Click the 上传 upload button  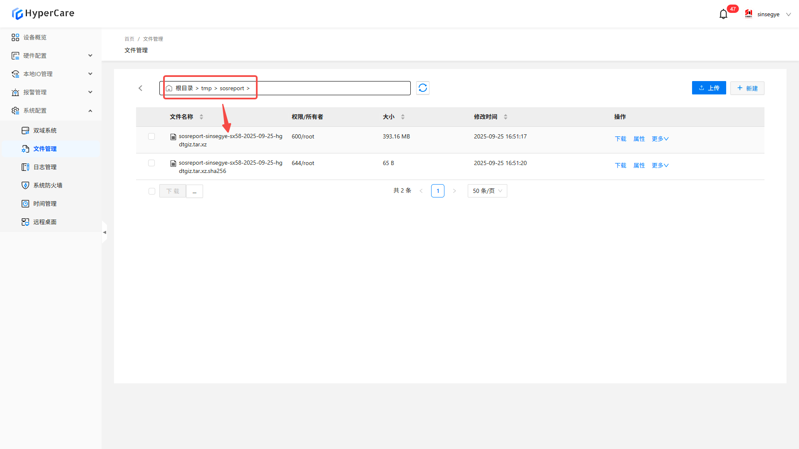709,88
